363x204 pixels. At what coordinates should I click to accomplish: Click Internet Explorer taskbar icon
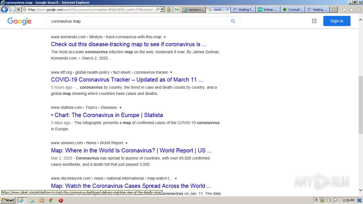[21, 200]
